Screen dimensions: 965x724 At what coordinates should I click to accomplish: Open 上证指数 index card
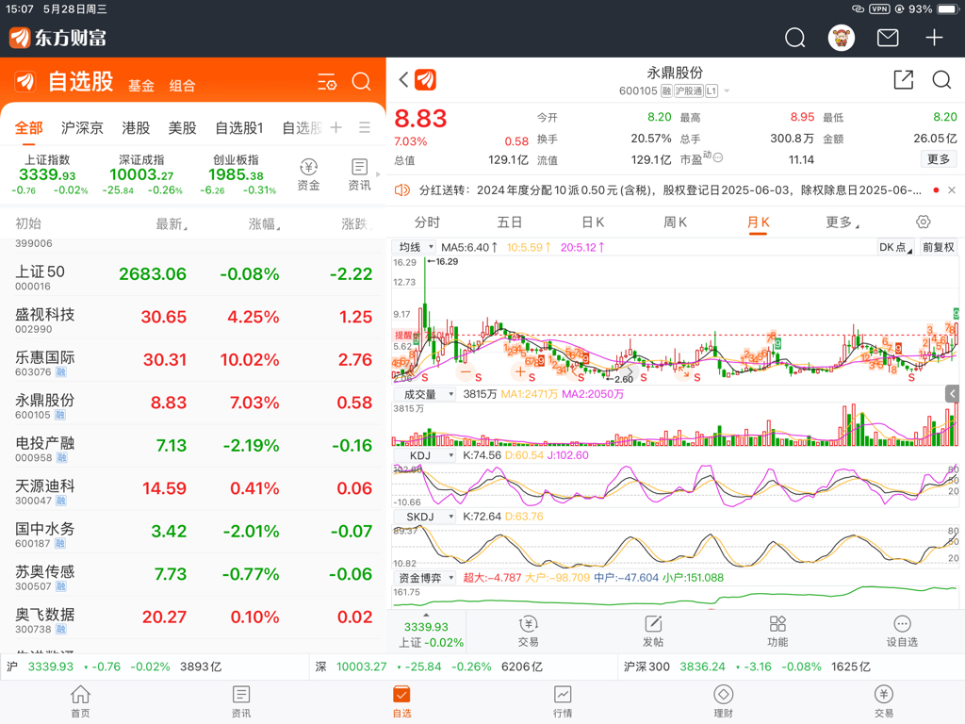(x=48, y=174)
